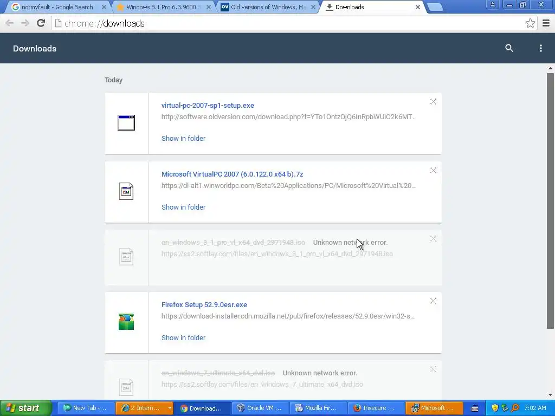Image resolution: width=555 pixels, height=416 pixels.
Task: Click the on-screen keyboard taskbar icon
Action: [x=475, y=408]
